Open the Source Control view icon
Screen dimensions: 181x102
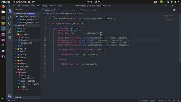pos(9,24)
